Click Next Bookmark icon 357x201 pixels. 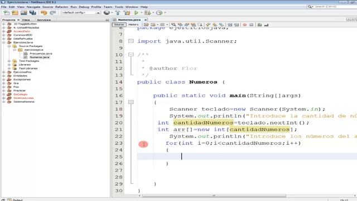click(214, 25)
